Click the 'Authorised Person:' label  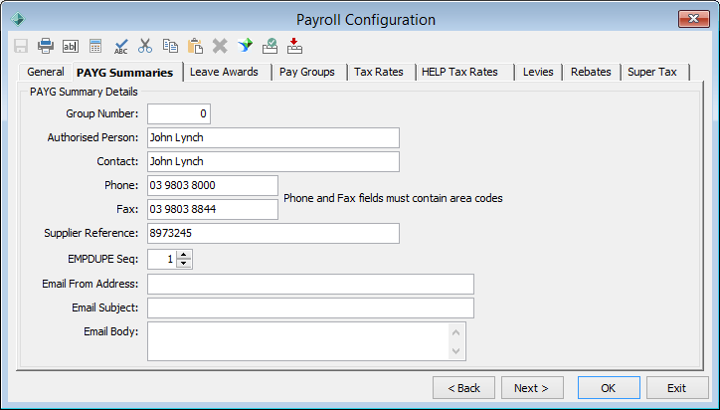click(x=92, y=137)
